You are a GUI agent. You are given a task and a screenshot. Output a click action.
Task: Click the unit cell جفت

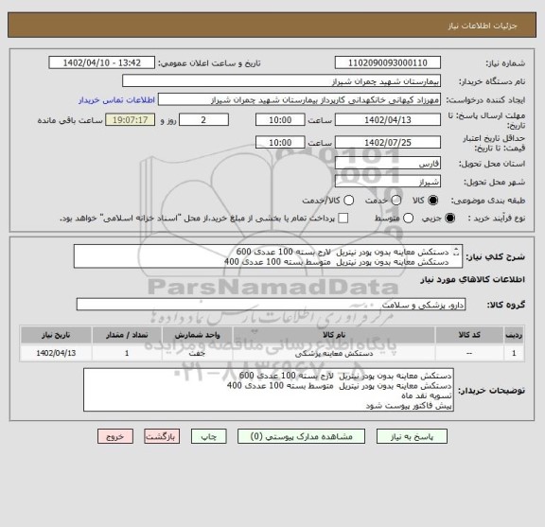pyautogui.click(x=197, y=353)
